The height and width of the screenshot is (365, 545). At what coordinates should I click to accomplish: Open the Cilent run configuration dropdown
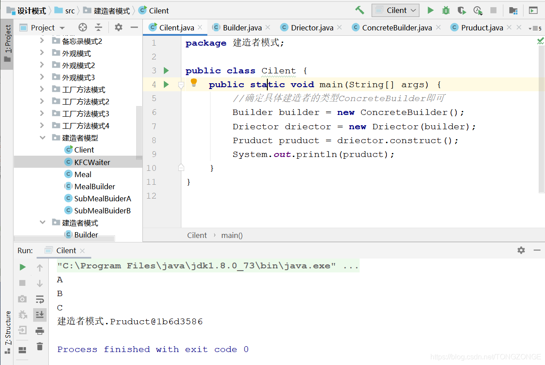coord(395,10)
